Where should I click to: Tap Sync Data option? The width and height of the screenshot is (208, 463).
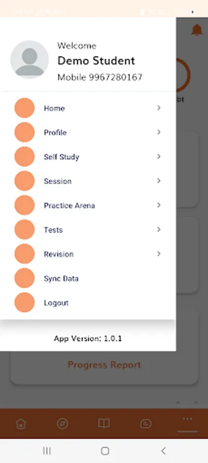coord(88,278)
